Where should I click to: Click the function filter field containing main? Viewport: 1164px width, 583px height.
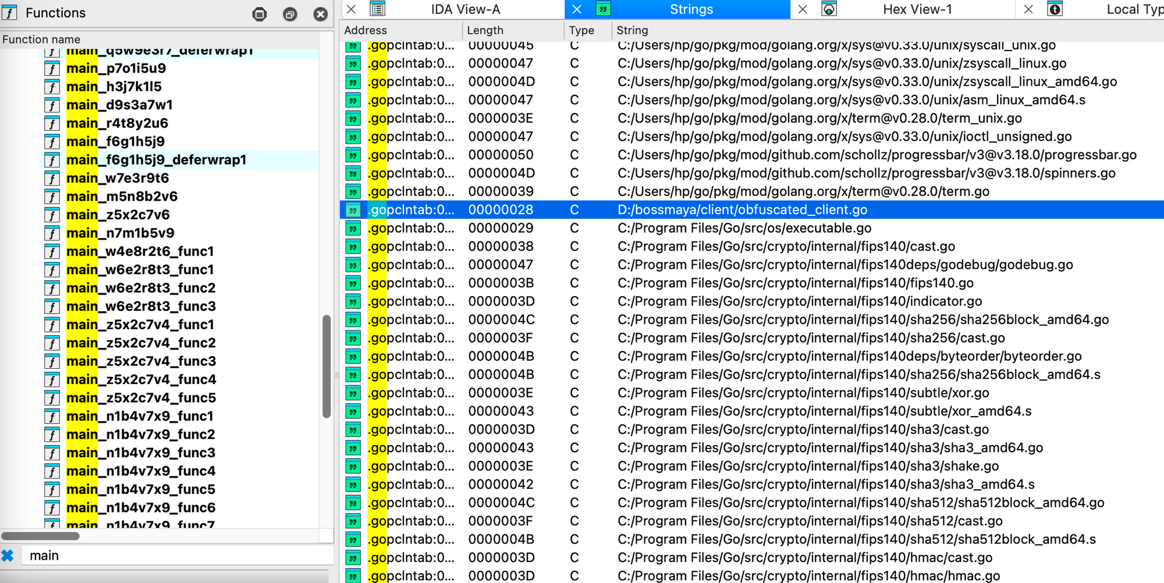click(x=175, y=556)
